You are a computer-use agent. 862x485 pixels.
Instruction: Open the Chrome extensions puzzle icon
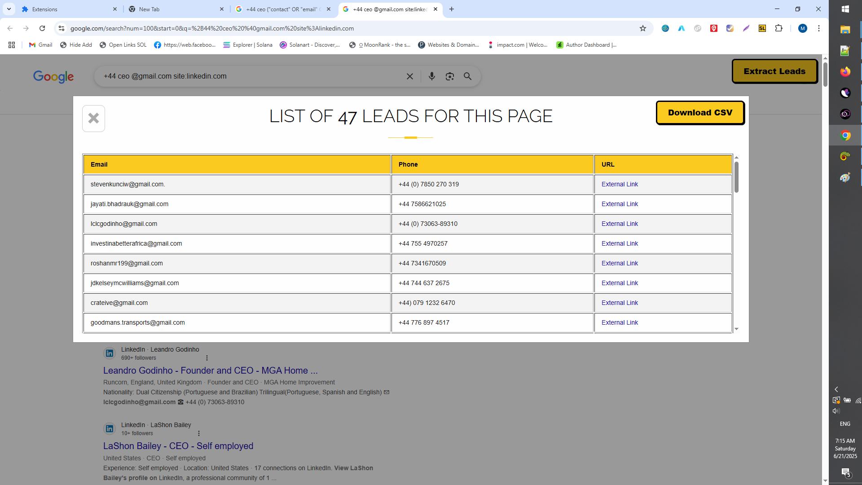coord(778,28)
